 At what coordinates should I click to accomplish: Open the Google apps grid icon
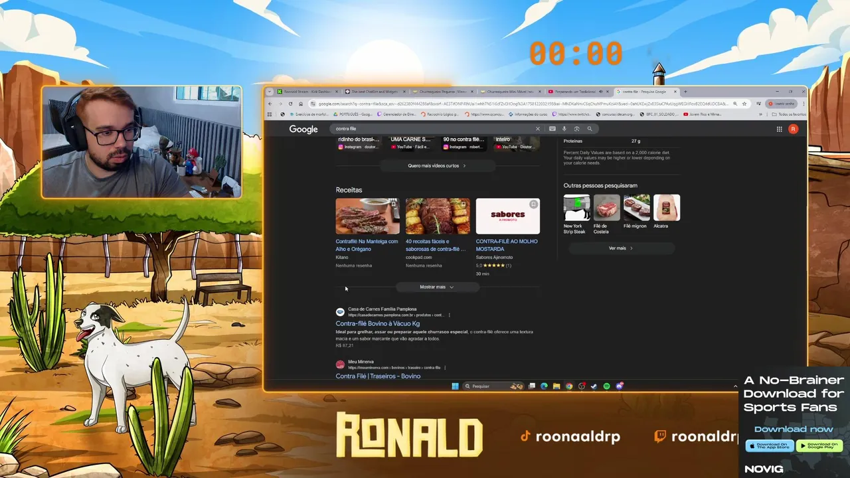[780, 129]
